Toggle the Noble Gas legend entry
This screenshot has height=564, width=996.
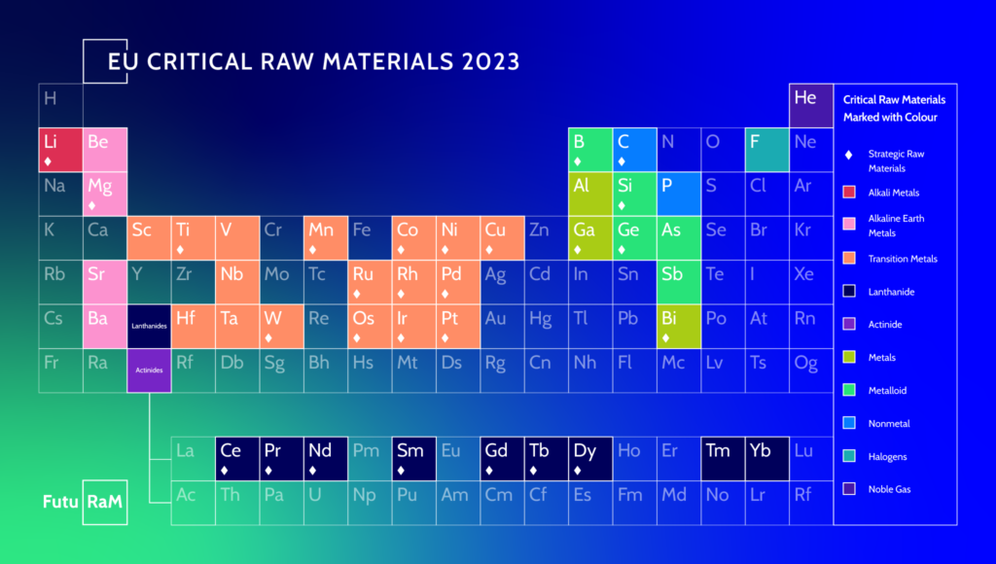(x=850, y=489)
